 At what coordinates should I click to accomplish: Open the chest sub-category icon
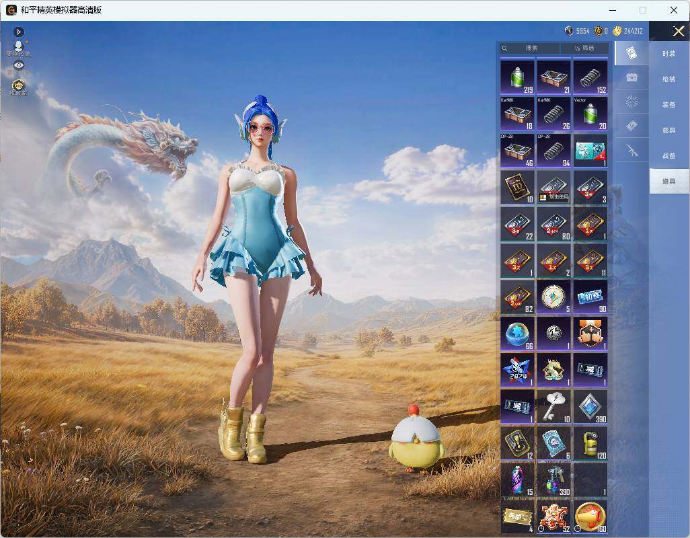point(631,77)
